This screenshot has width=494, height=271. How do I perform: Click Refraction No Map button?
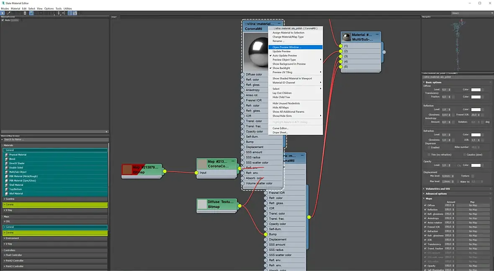[473, 231]
